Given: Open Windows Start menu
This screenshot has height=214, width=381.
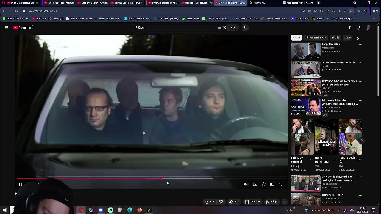Looking at the screenshot, I should (x=4, y=210).
